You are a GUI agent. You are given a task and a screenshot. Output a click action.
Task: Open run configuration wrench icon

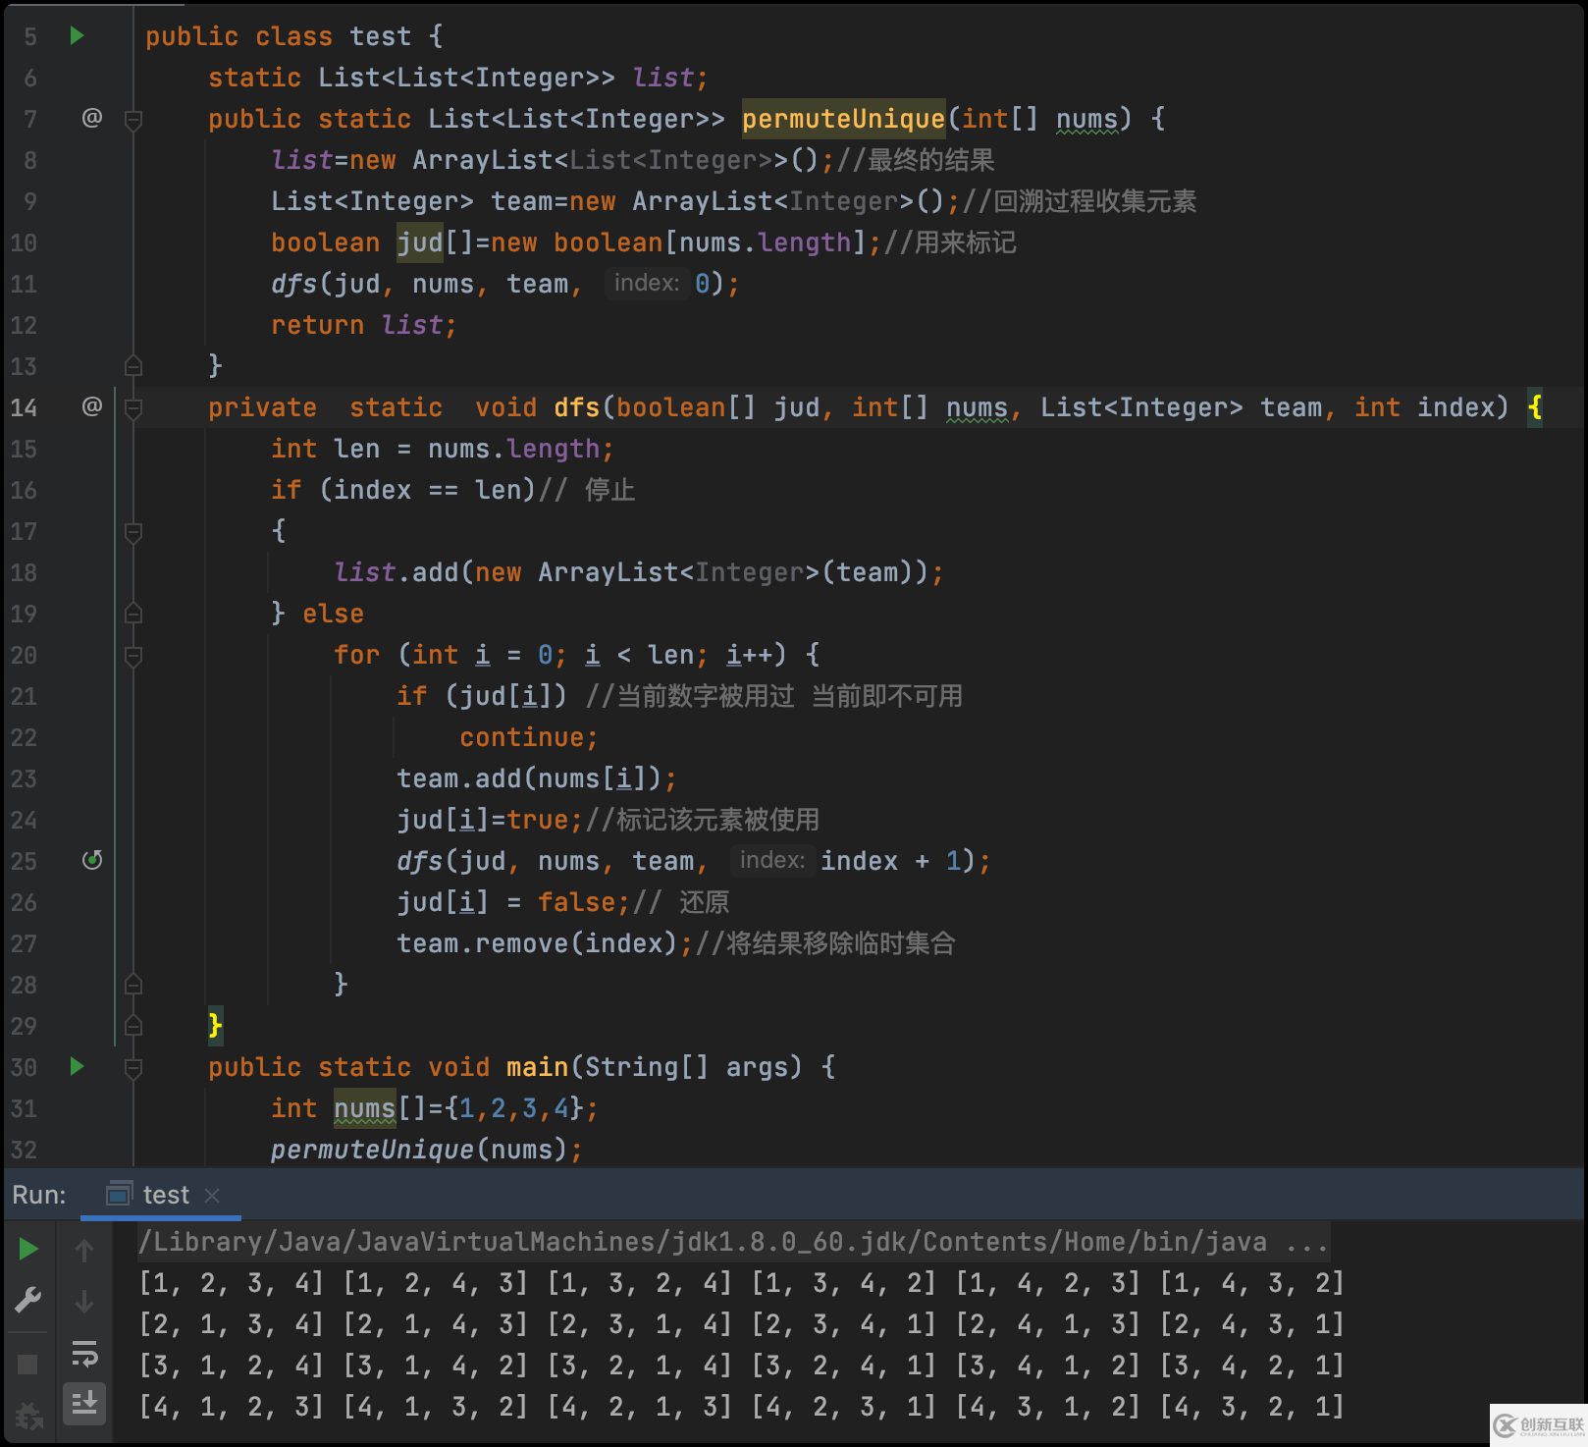tap(28, 1301)
